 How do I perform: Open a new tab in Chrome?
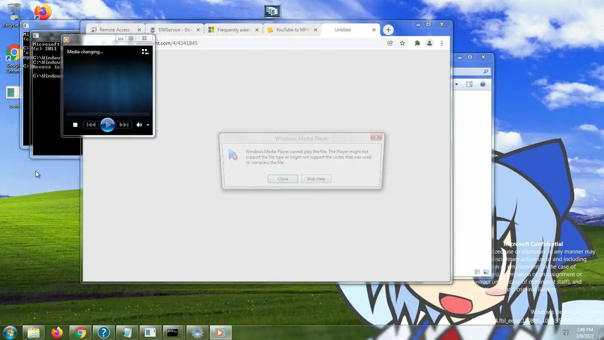click(388, 30)
